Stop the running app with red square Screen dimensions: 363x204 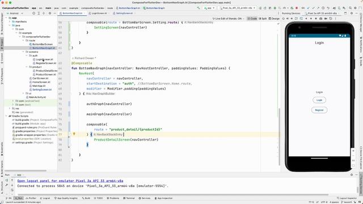click(x=297, y=8)
